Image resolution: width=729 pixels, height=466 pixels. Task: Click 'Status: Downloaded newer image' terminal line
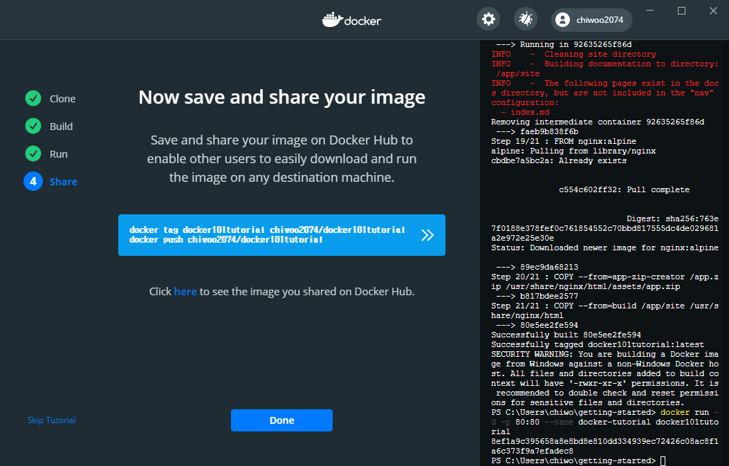[605, 248]
